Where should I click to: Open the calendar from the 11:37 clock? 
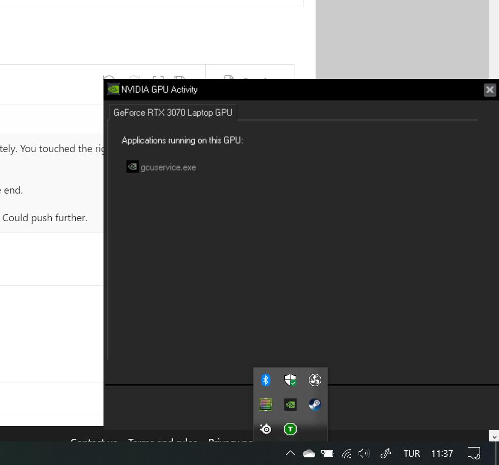(442, 454)
